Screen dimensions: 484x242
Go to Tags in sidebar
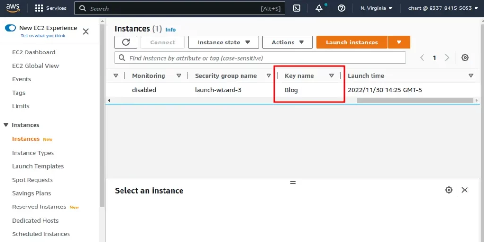(18, 93)
